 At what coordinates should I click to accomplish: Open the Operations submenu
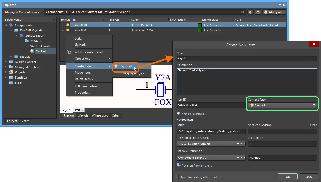point(89,59)
